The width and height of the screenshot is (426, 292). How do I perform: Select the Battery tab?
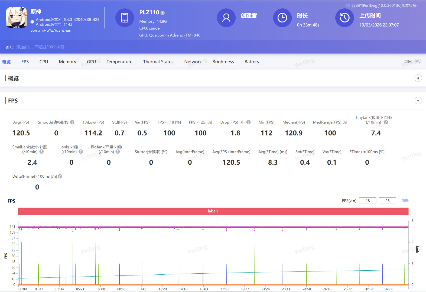[x=252, y=62]
